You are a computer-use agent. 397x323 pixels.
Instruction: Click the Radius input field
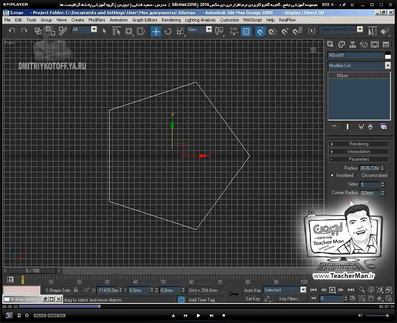tap(369, 168)
